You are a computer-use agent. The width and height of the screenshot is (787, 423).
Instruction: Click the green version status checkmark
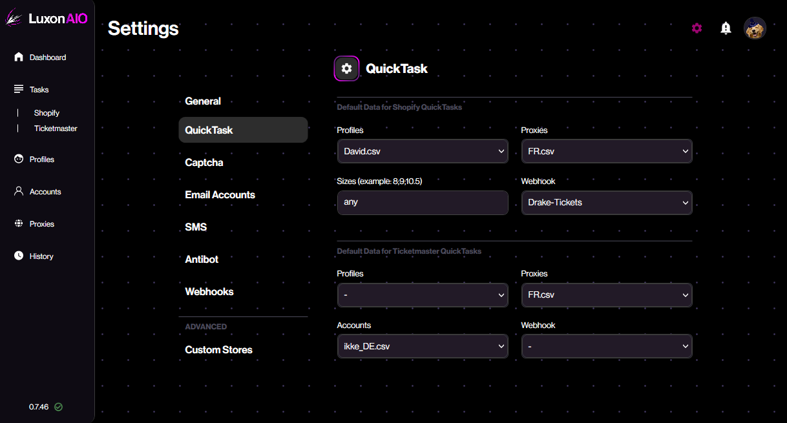tap(58, 407)
